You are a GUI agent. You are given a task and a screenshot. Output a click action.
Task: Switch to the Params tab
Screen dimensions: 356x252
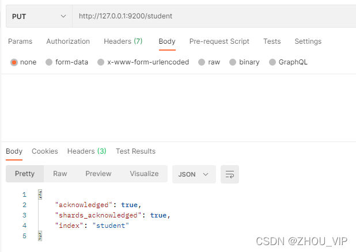[20, 41]
